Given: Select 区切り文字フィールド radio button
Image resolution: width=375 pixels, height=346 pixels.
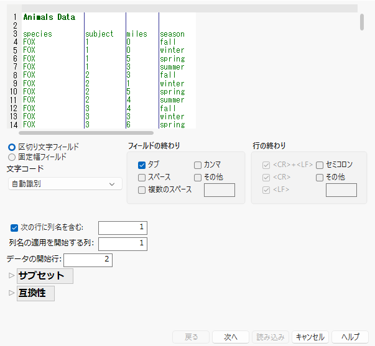Looking at the screenshot, I should click(x=12, y=147).
